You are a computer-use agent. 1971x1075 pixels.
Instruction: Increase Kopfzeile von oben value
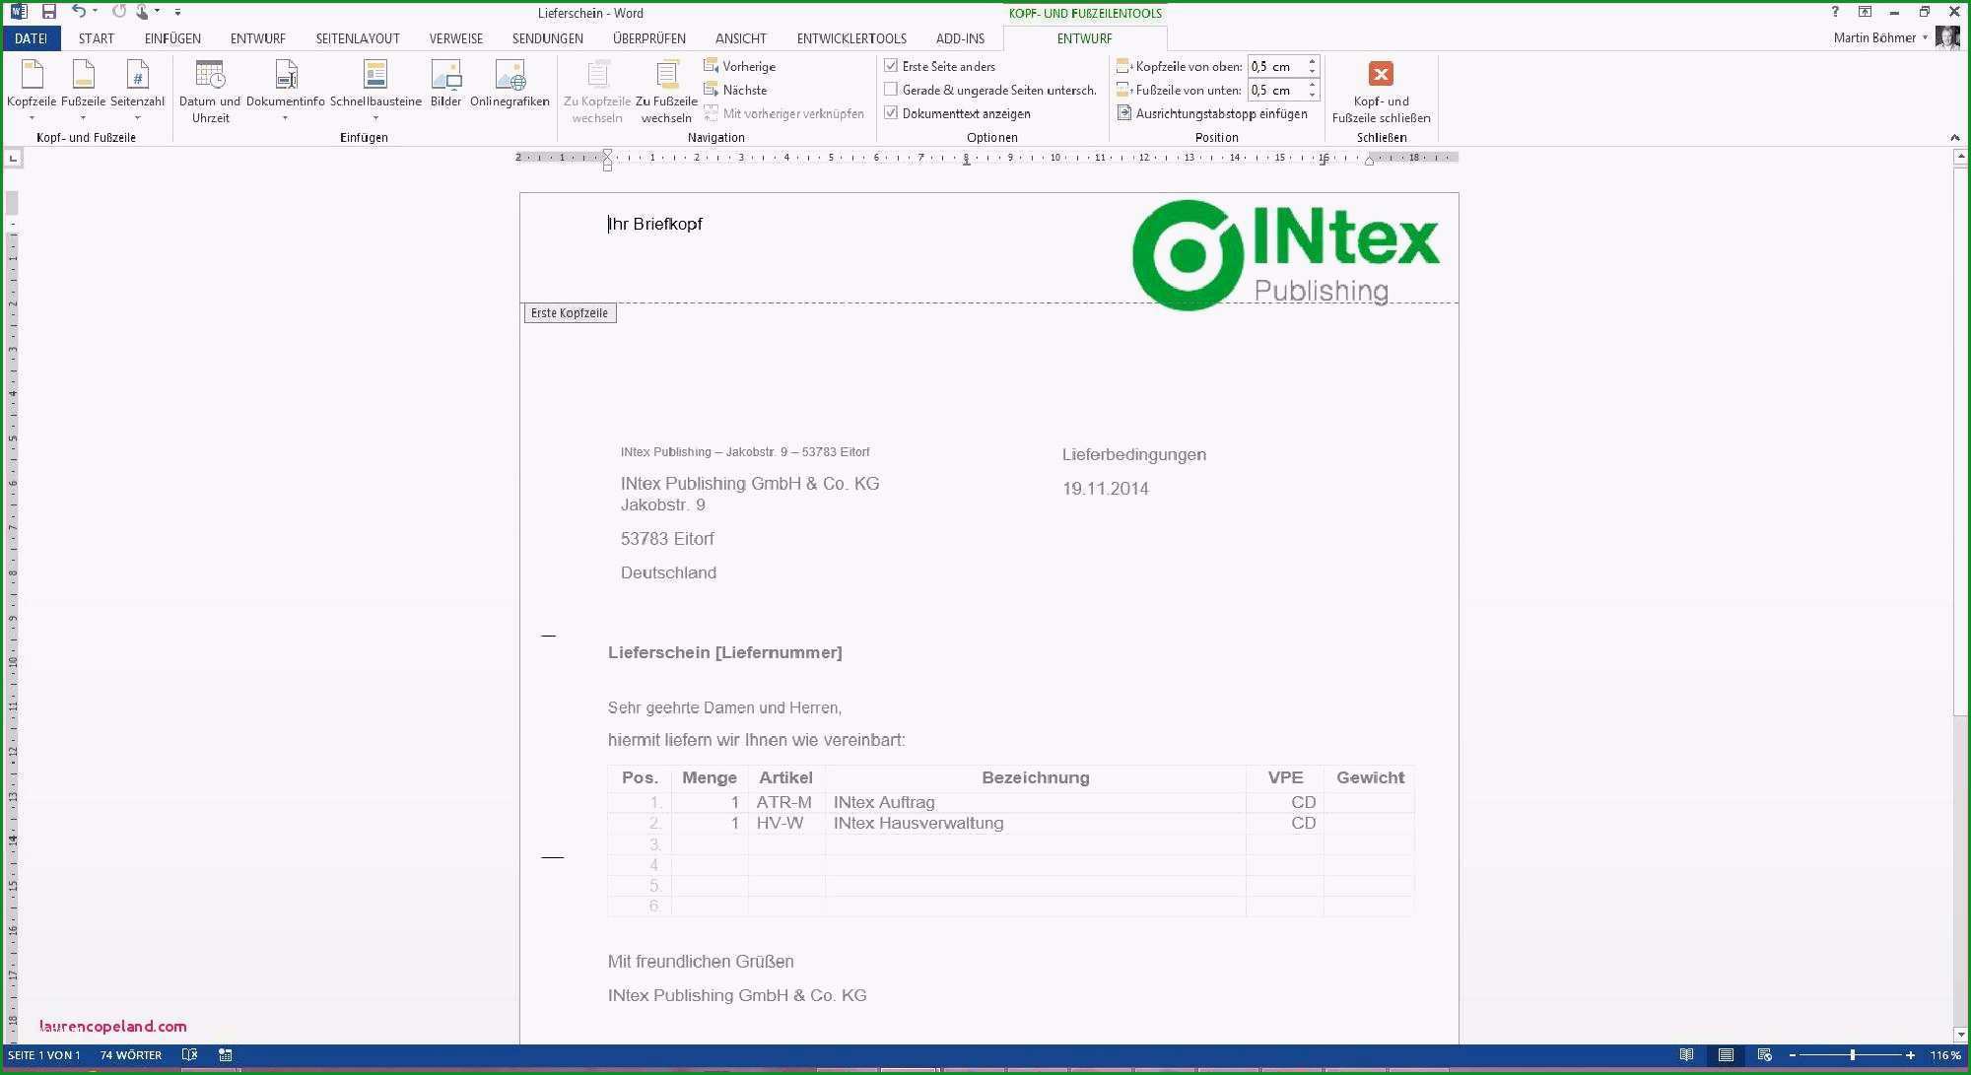click(1312, 61)
